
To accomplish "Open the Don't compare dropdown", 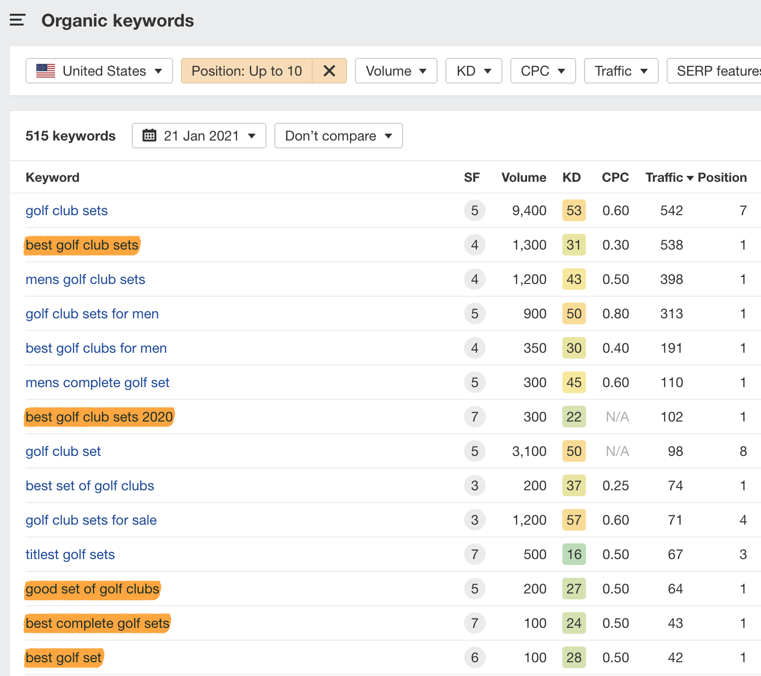I will tap(338, 136).
